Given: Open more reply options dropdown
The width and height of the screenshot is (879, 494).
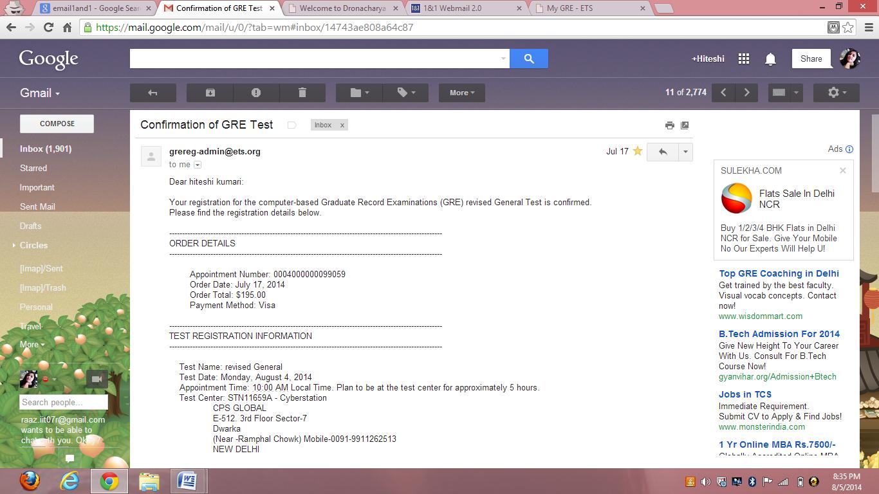Looking at the screenshot, I should pyautogui.click(x=685, y=152).
